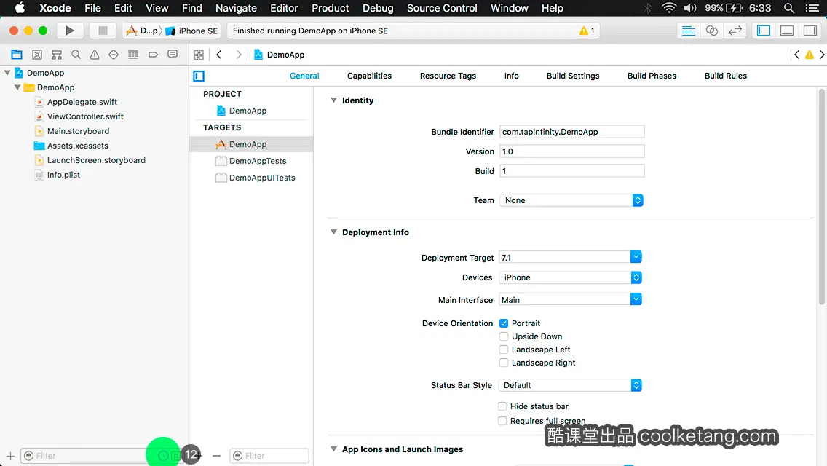This screenshot has height=466, width=827.
Task: Switch to the Resource Tags tab
Action: 448,76
